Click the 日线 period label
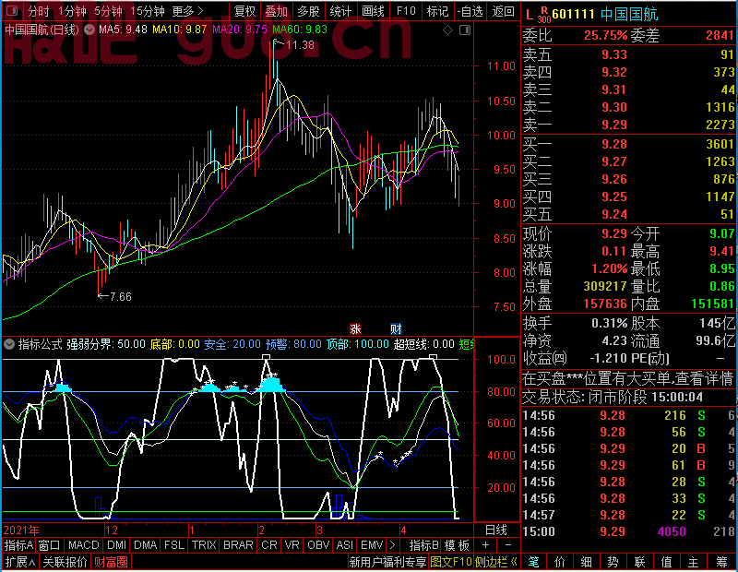The width and height of the screenshot is (738, 572). pos(496,530)
